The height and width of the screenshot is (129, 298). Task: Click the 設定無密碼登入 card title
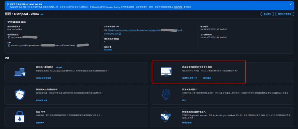click(x=189, y=89)
